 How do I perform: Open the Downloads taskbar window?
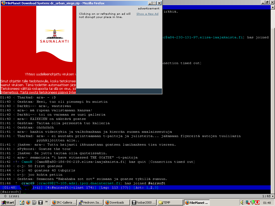pos(116,203)
